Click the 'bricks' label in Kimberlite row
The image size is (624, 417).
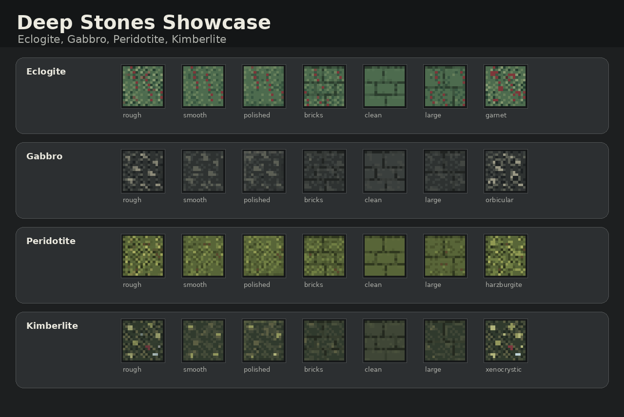tap(313, 369)
